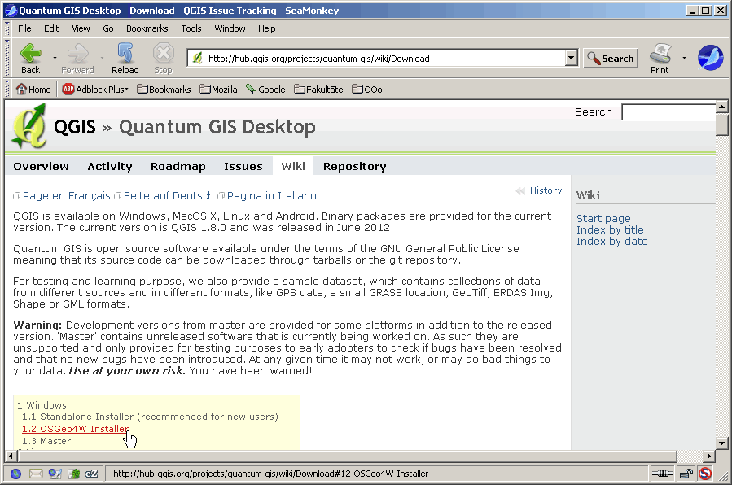
Task: Jump to the 1.1 Standalone Installer section
Action: point(150,417)
